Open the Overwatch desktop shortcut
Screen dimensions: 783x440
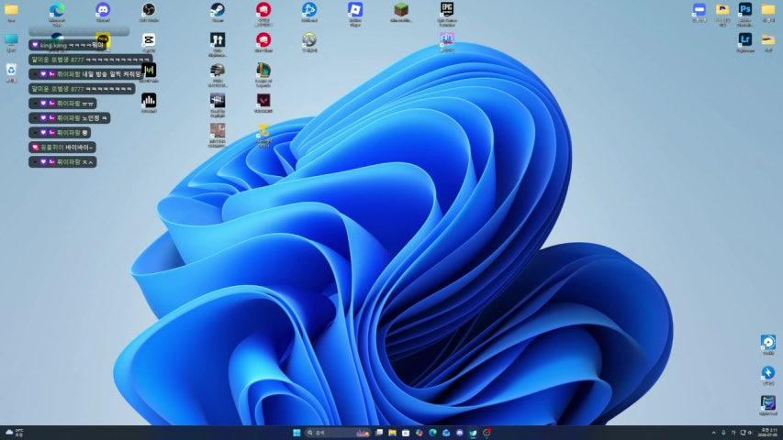point(309,42)
